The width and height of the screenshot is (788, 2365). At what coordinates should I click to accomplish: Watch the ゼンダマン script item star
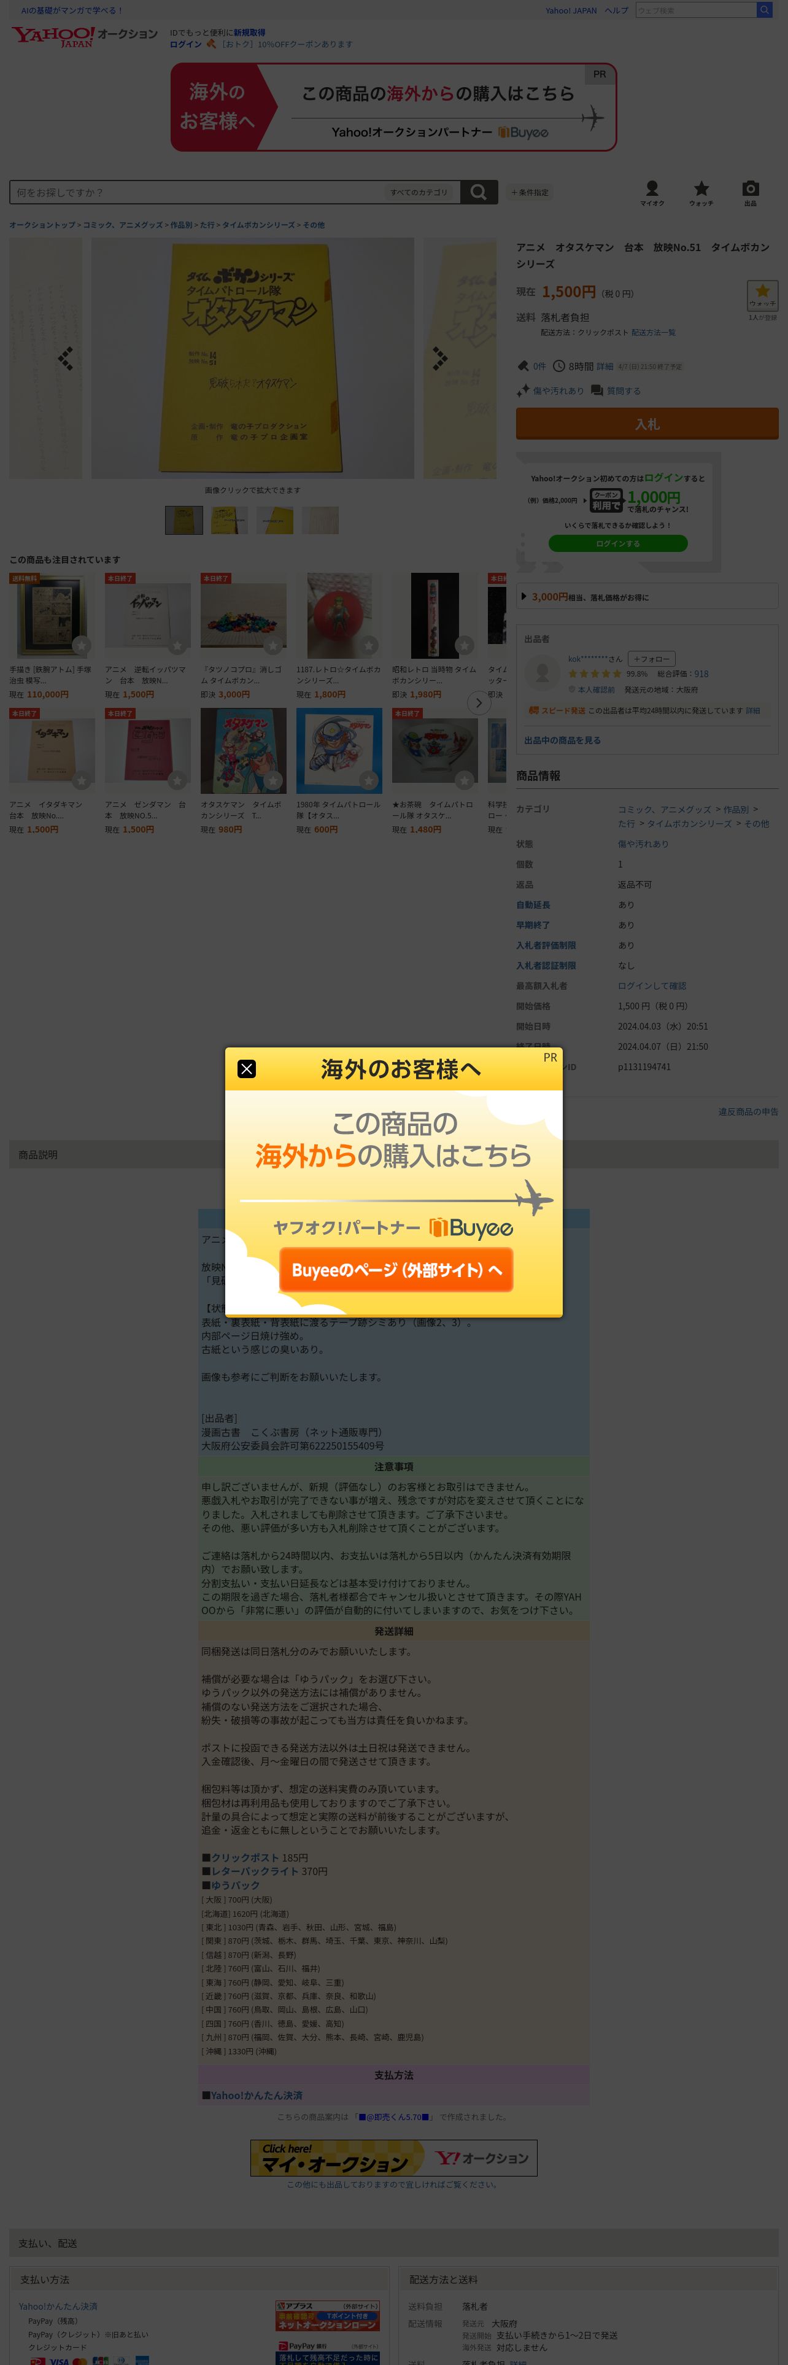[177, 780]
